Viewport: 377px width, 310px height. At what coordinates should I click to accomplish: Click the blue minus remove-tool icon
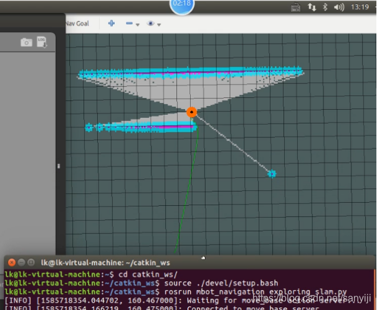coord(129,23)
